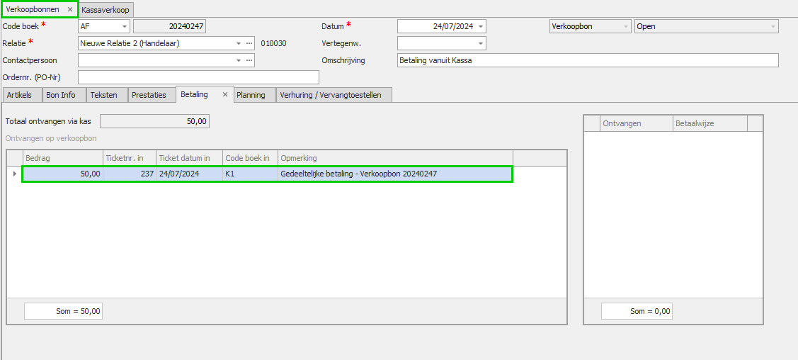
Task: Select the row indicator arrow of payment row
Action: pyautogui.click(x=15, y=174)
